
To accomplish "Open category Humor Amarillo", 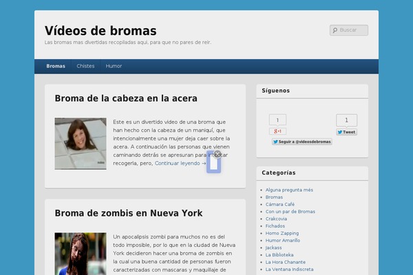I will click(x=283, y=240).
